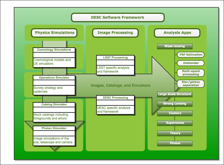Click 'Survey strategy and cadences' text
Viewport: 224px width, 165px height.
[x=48, y=90]
